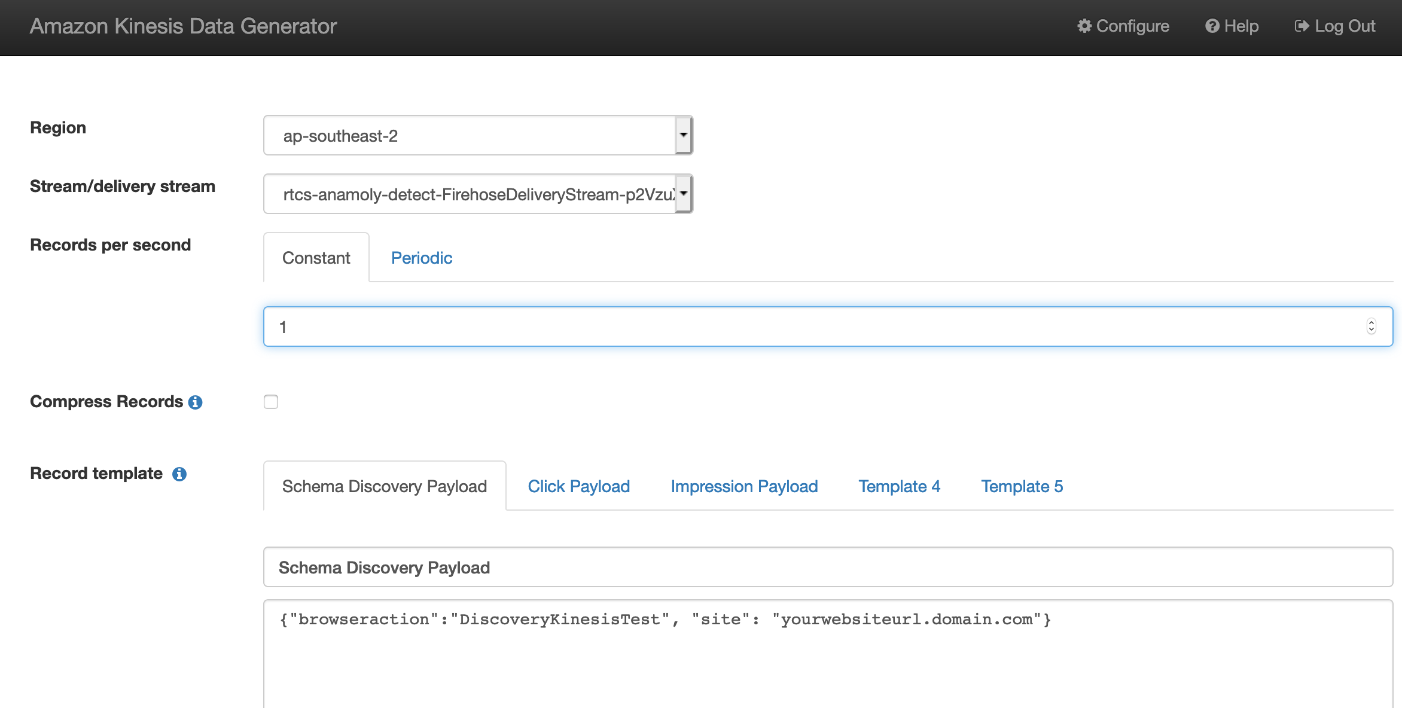
Task: Click the Help question mark icon
Action: pos(1212,26)
